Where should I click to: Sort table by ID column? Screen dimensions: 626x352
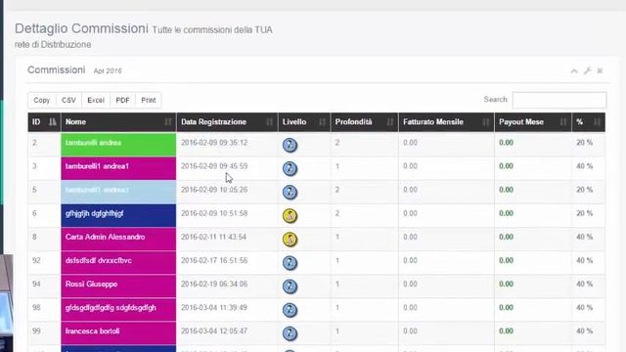click(x=44, y=122)
